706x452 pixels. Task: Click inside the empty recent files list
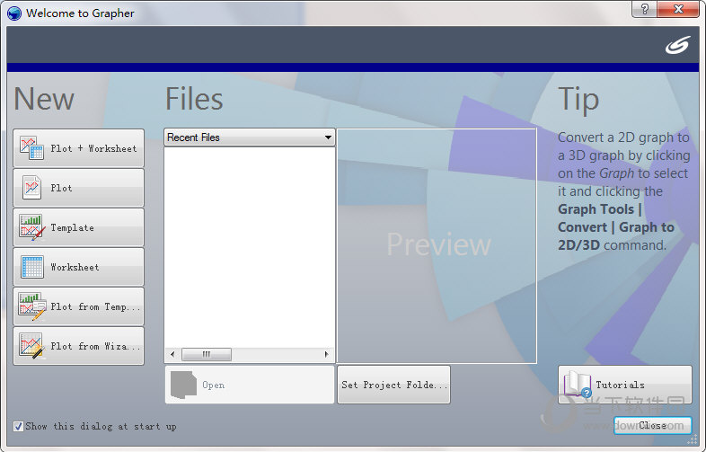tap(250, 247)
